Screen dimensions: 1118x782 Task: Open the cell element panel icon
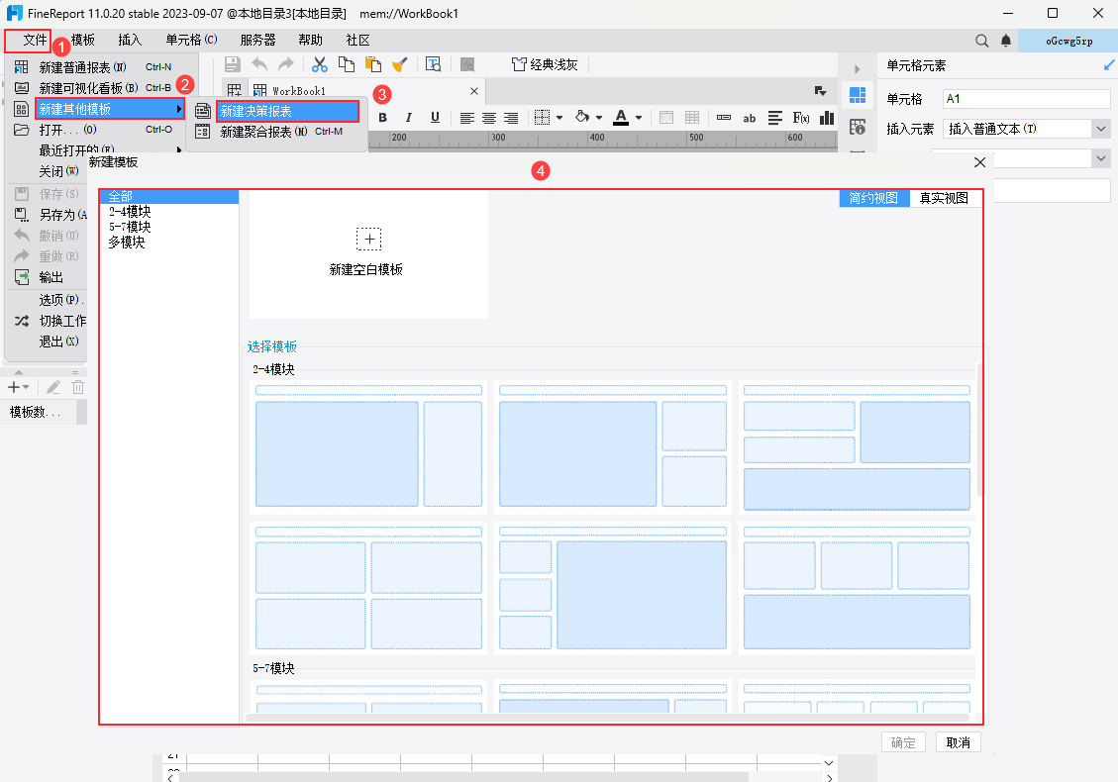(x=858, y=94)
